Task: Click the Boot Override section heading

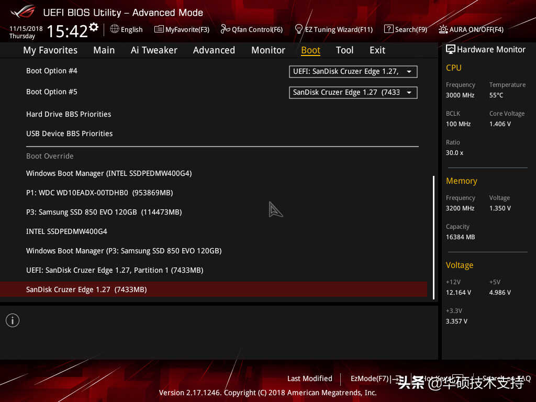Action: click(x=50, y=156)
